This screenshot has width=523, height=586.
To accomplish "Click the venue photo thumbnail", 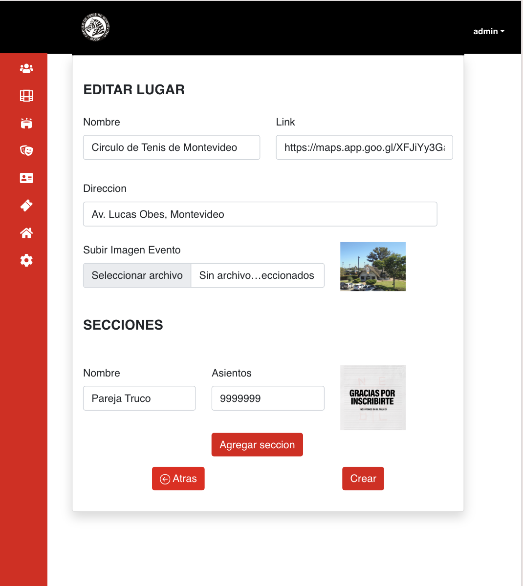I will (x=373, y=267).
